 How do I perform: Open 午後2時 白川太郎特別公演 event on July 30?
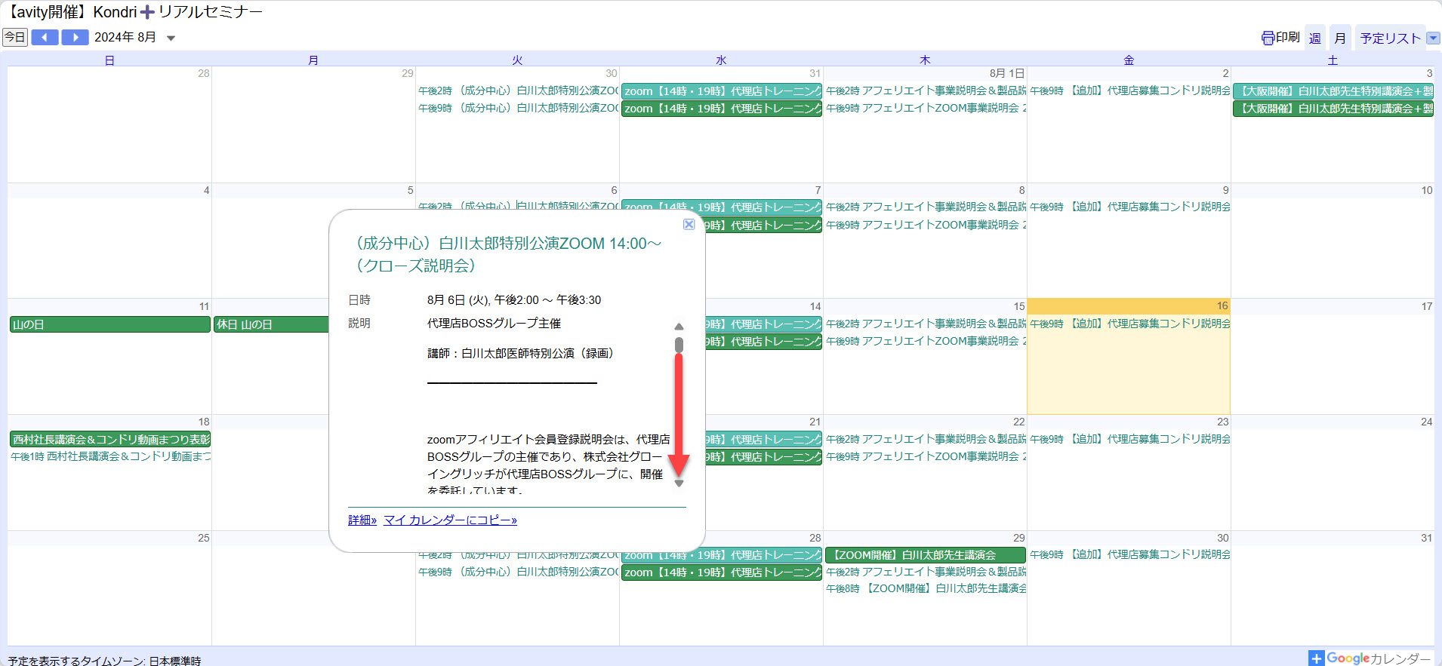click(518, 91)
